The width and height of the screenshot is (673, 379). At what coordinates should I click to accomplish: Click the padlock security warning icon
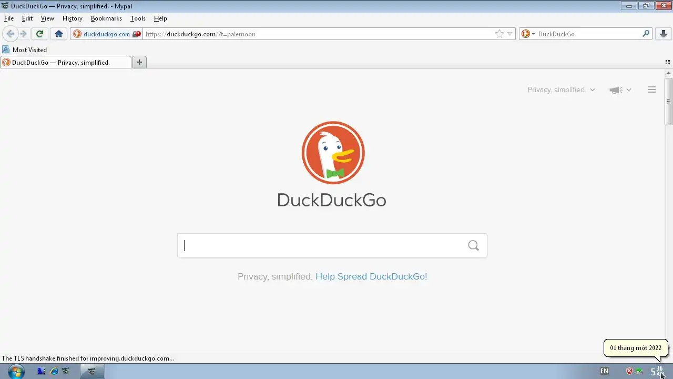[137, 34]
